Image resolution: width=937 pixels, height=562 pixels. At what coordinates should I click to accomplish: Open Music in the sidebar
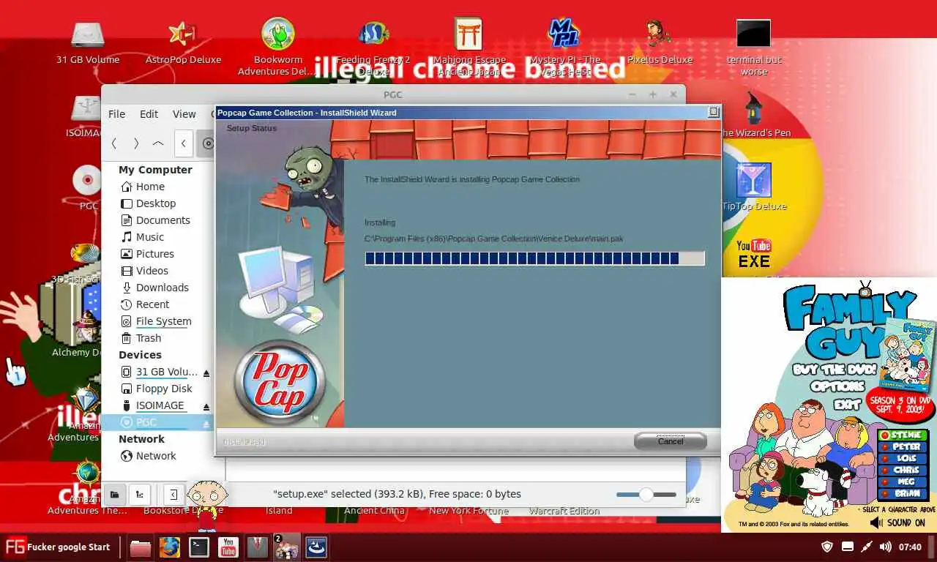click(x=149, y=237)
